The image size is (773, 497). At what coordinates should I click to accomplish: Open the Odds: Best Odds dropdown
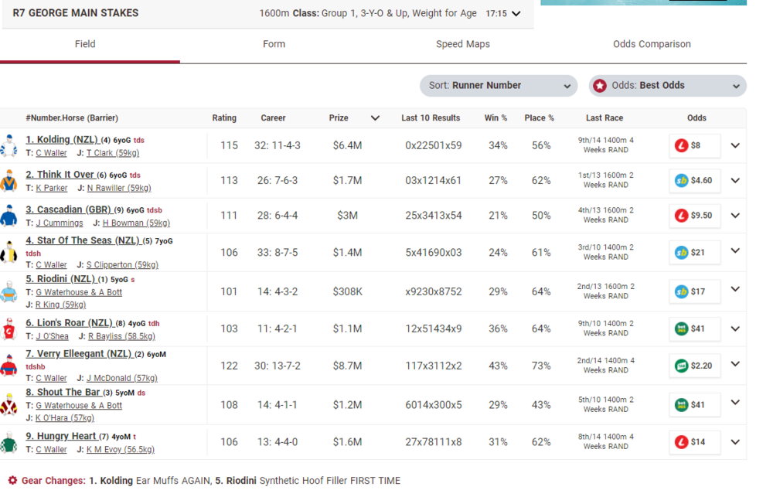667,86
